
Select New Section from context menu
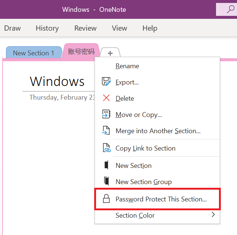coord(157,165)
